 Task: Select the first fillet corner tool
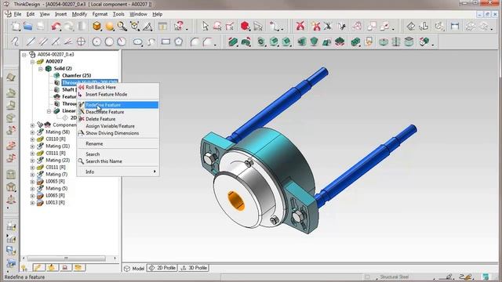(195, 42)
